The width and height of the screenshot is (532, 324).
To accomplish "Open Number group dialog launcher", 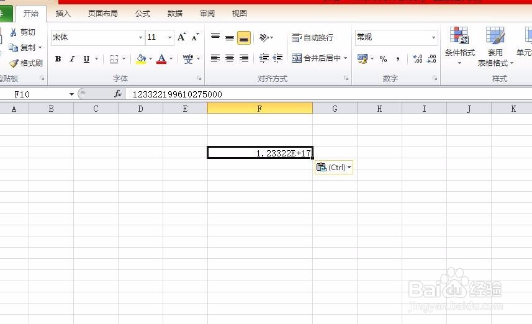I will tap(435, 78).
